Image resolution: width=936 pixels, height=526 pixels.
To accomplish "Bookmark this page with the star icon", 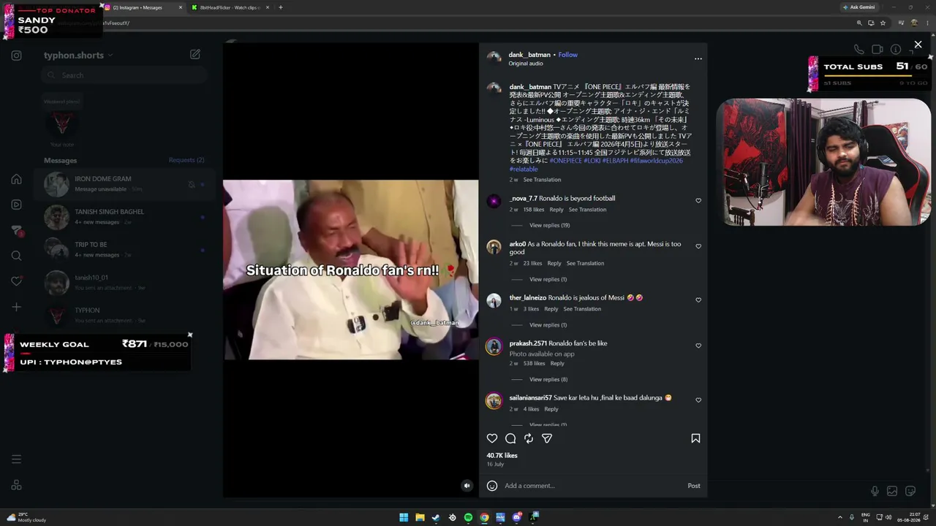I will (883, 23).
